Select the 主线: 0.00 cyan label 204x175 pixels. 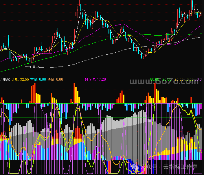[x=38, y=80]
